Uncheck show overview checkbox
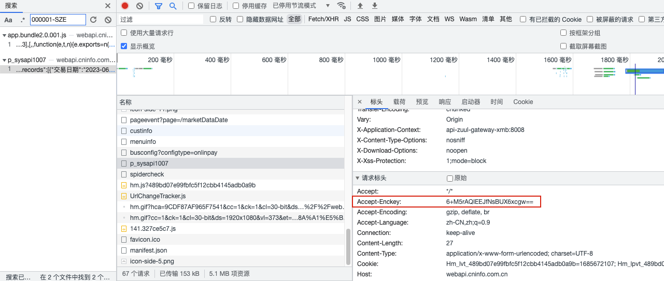 click(124, 46)
